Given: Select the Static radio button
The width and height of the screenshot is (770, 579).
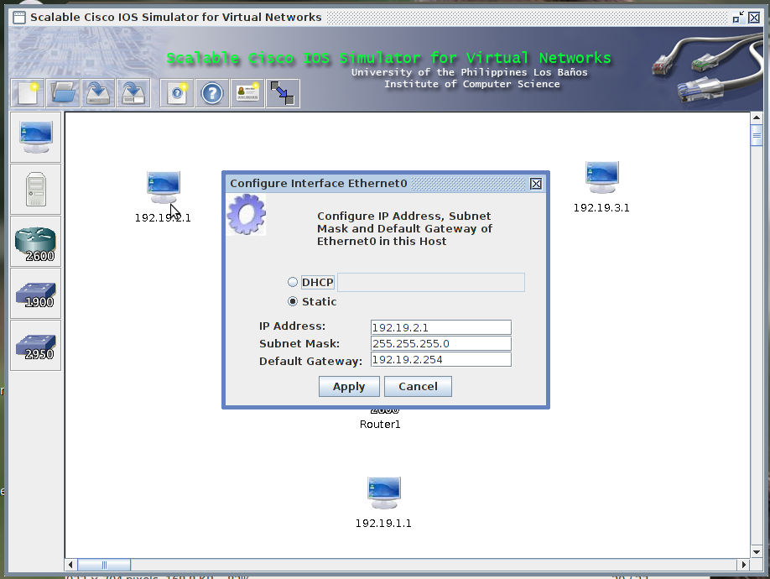Looking at the screenshot, I should (x=293, y=301).
